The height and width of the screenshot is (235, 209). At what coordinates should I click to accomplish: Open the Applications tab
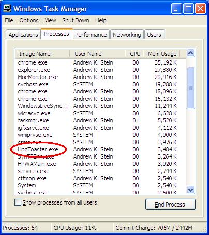[23, 35]
